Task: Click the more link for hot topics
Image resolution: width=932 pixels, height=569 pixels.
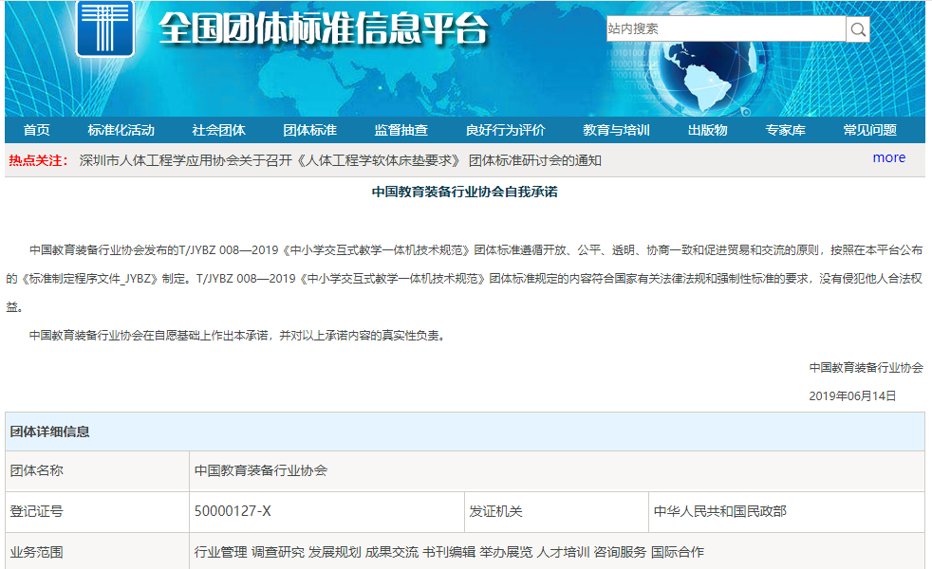Action: click(888, 157)
